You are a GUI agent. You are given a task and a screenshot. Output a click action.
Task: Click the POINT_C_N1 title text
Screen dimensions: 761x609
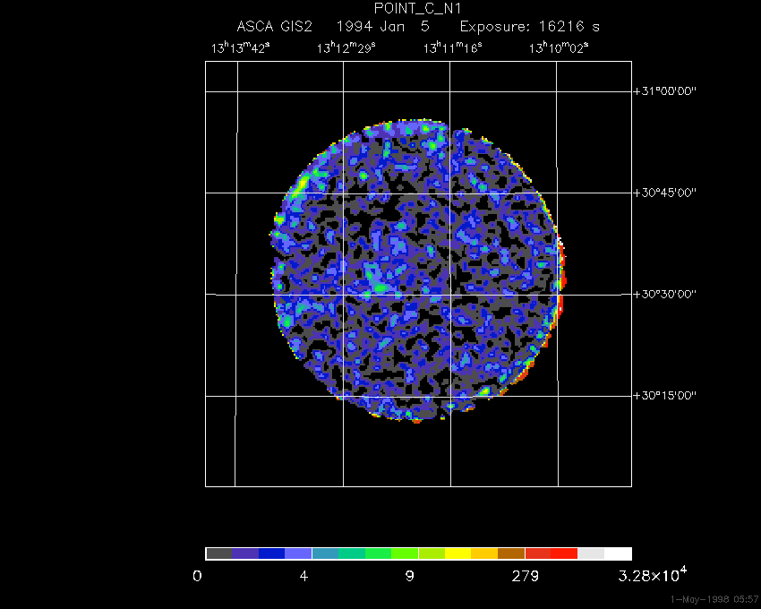[417, 9]
